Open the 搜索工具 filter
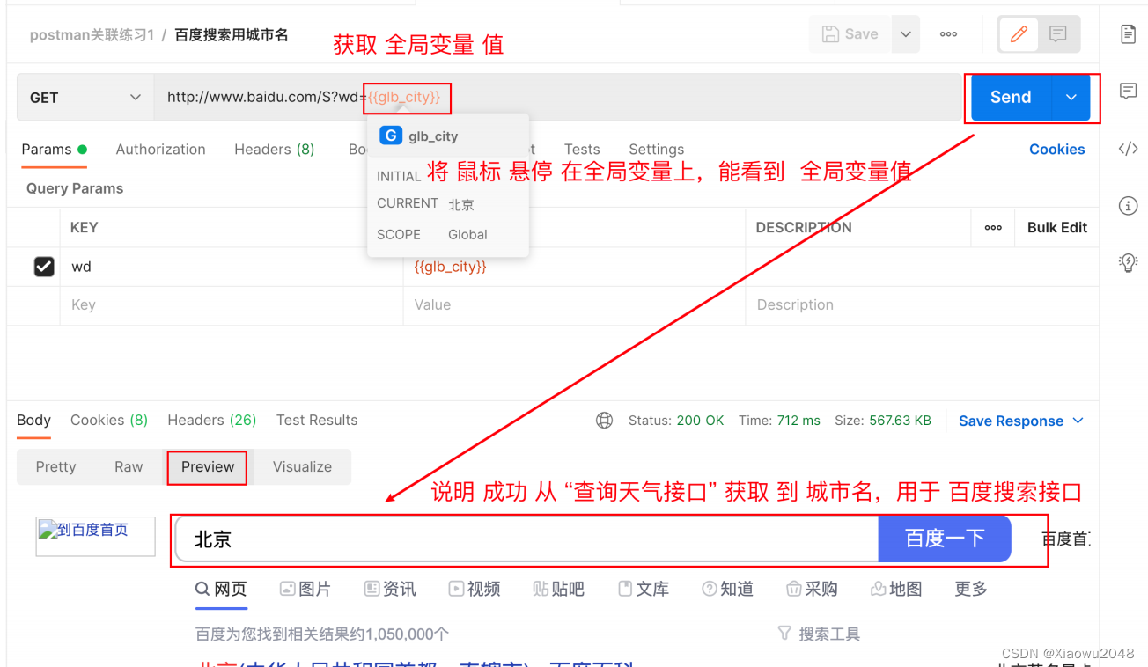The width and height of the screenshot is (1148, 667). tap(820, 634)
